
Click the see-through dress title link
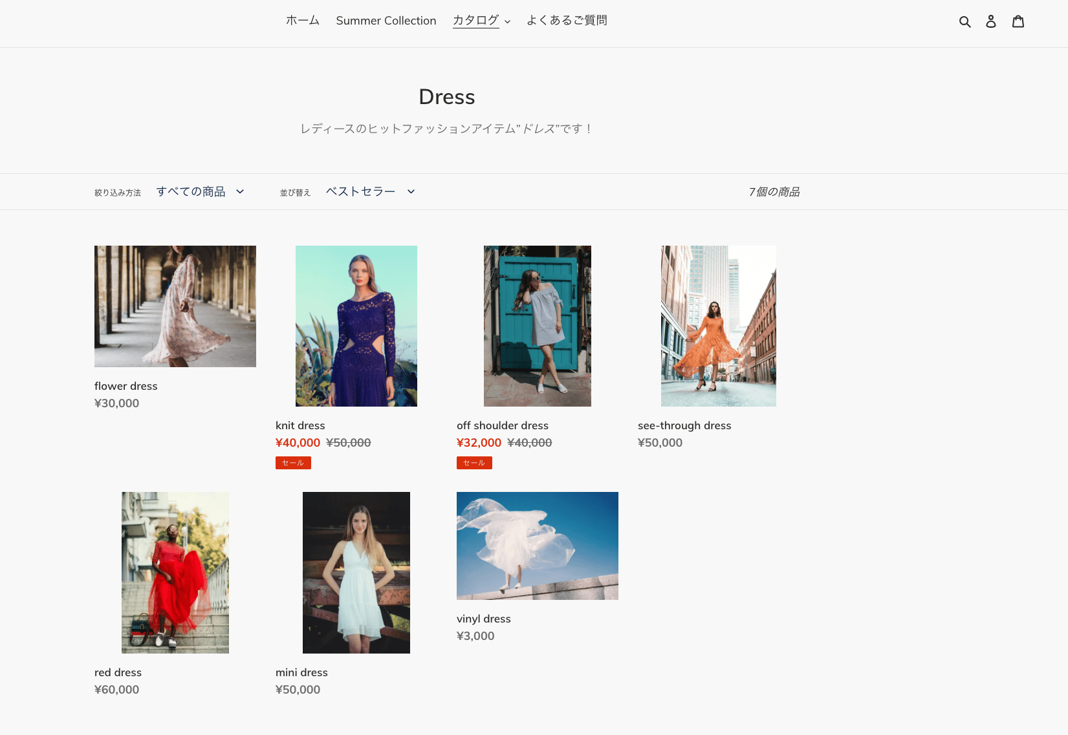(684, 425)
